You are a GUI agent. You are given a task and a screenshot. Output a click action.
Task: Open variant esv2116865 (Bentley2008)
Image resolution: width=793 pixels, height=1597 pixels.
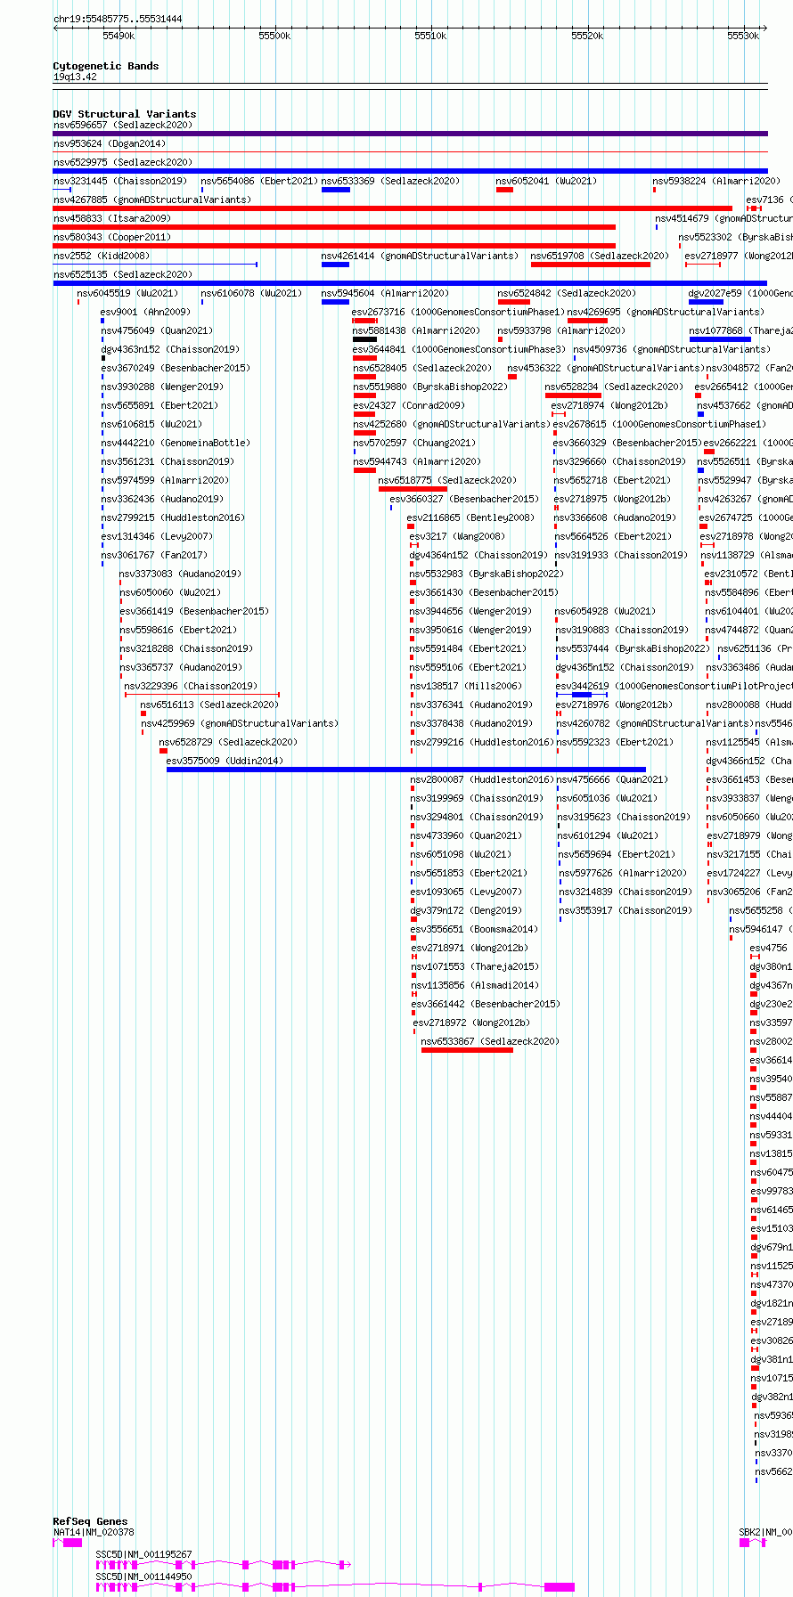pyautogui.click(x=470, y=517)
